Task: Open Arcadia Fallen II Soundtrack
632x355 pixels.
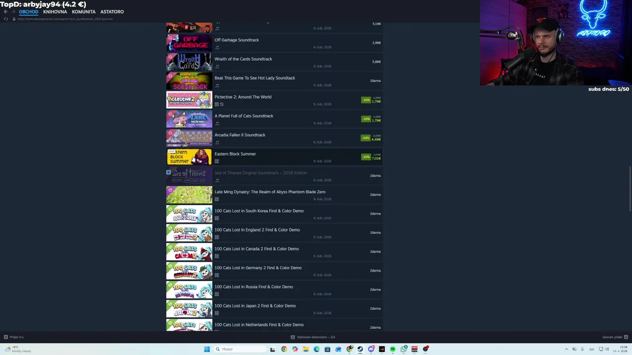Action: (240, 135)
